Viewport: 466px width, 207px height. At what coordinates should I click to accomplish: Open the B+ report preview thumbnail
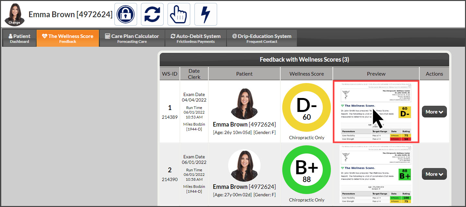pos(376,174)
